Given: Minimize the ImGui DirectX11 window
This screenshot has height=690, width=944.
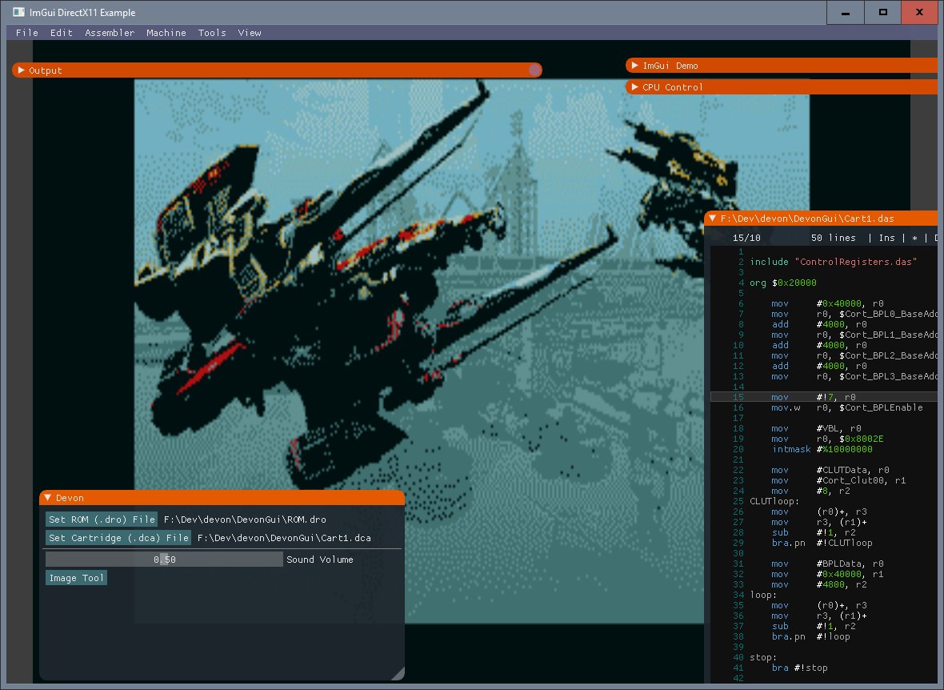Looking at the screenshot, I should (846, 12).
